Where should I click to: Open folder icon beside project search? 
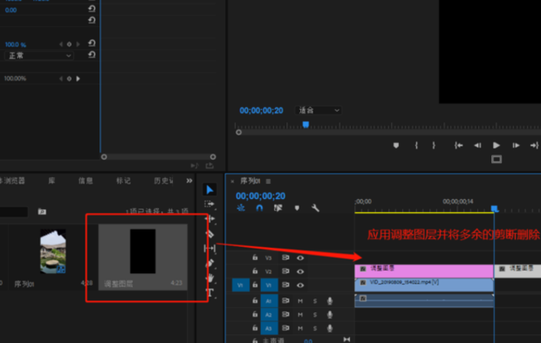click(x=42, y=211)
